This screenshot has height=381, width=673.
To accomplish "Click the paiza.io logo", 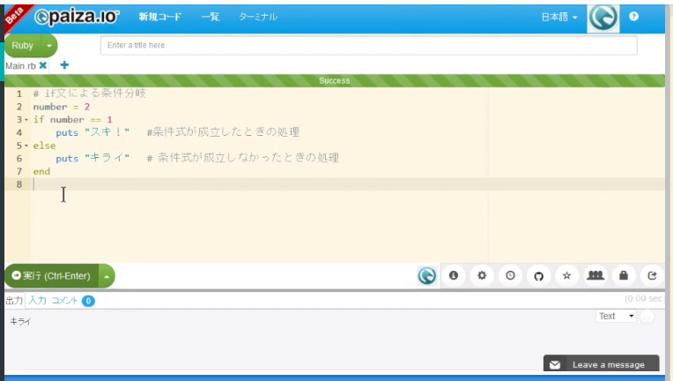I will click(x=77, y=17).
